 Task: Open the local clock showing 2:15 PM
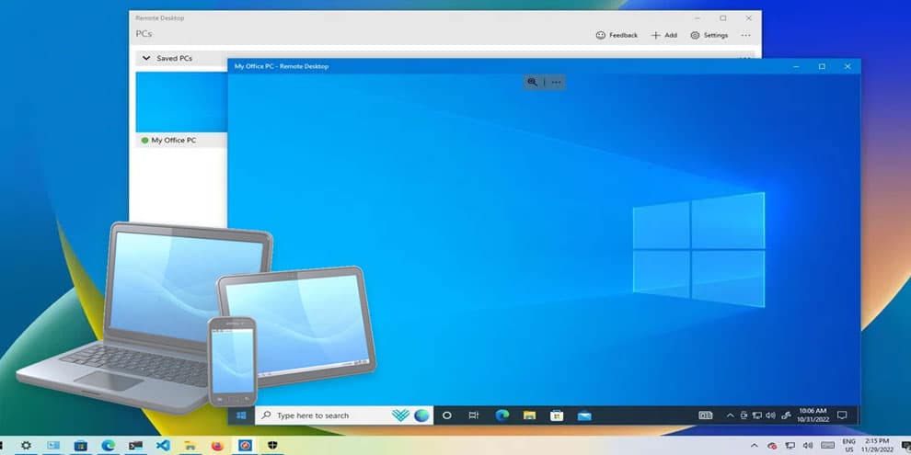[x=877, y=446]
